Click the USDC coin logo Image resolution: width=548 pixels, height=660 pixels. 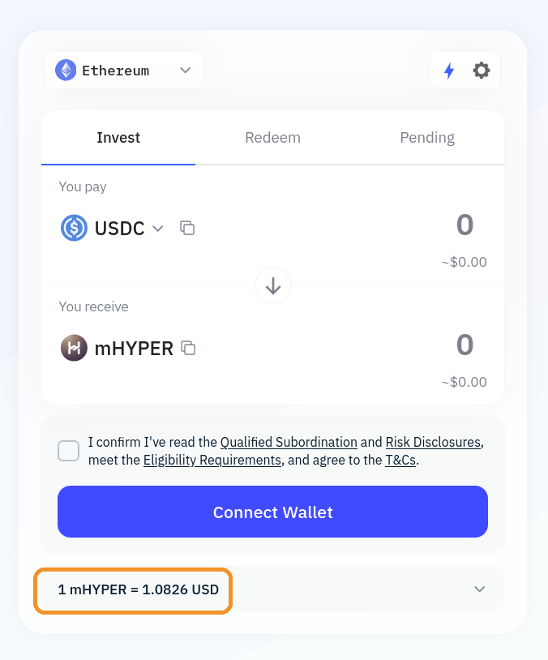point(75,228)
